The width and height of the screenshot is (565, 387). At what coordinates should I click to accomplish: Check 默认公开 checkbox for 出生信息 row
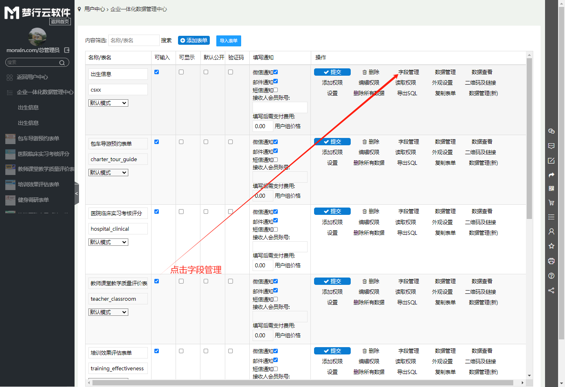pyautogui.click(x=206, y=72)
